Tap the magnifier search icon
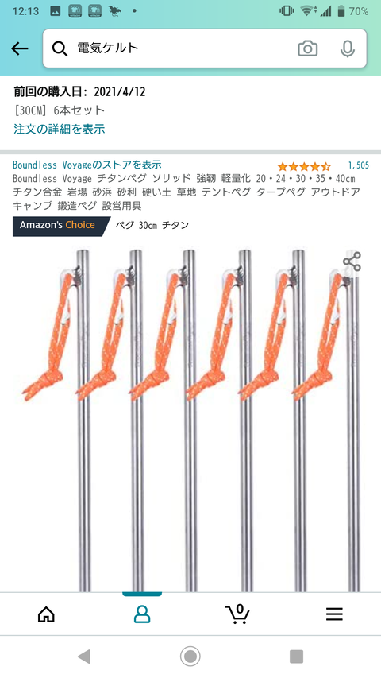The width and height of the screenshot is (381, 678). tap(60, 48)
